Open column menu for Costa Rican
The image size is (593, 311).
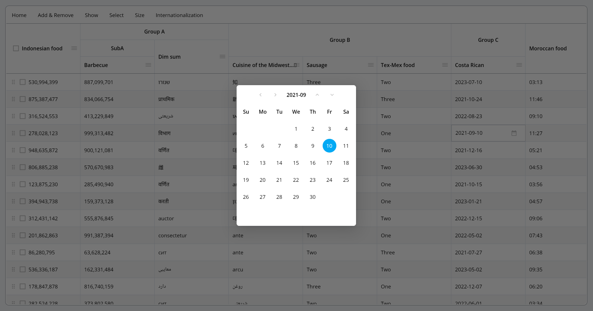pyautogui.click(x=519, y=65)
